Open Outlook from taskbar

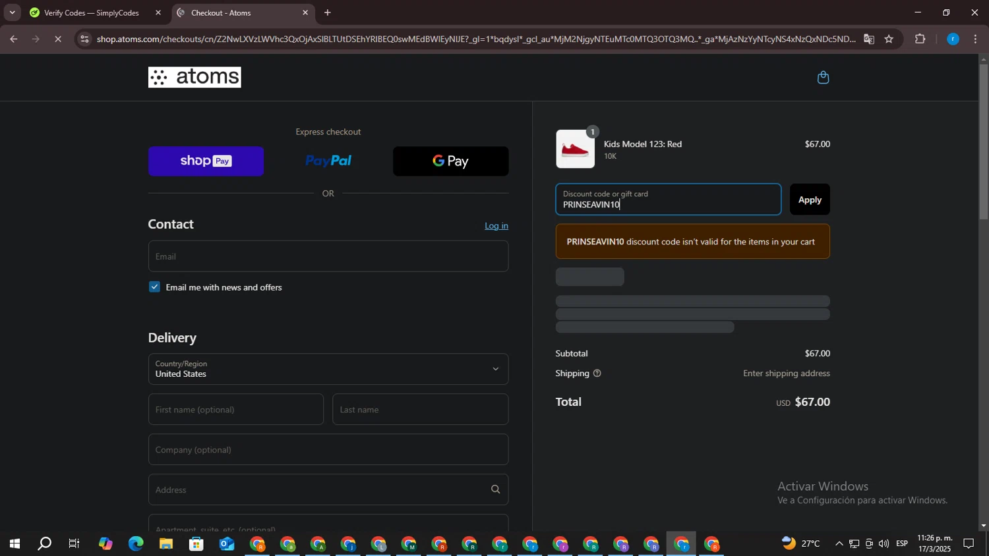pos(227,544)
